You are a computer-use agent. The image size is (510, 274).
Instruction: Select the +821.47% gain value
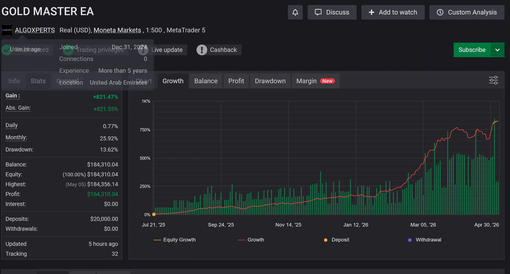tap(106, 97)
